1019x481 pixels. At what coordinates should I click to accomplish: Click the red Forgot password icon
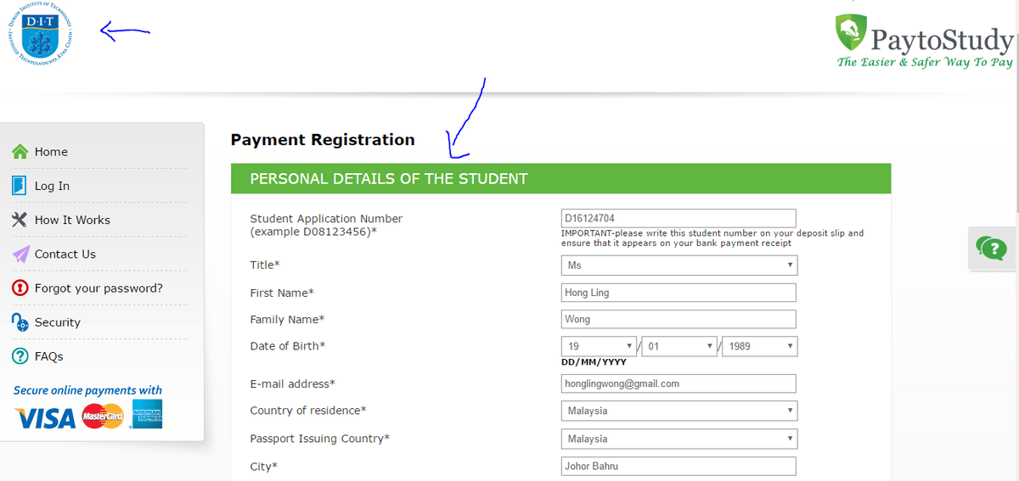[x=20, y=288]
